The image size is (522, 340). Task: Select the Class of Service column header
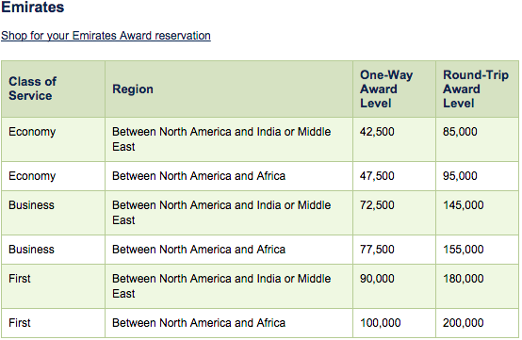33,89
